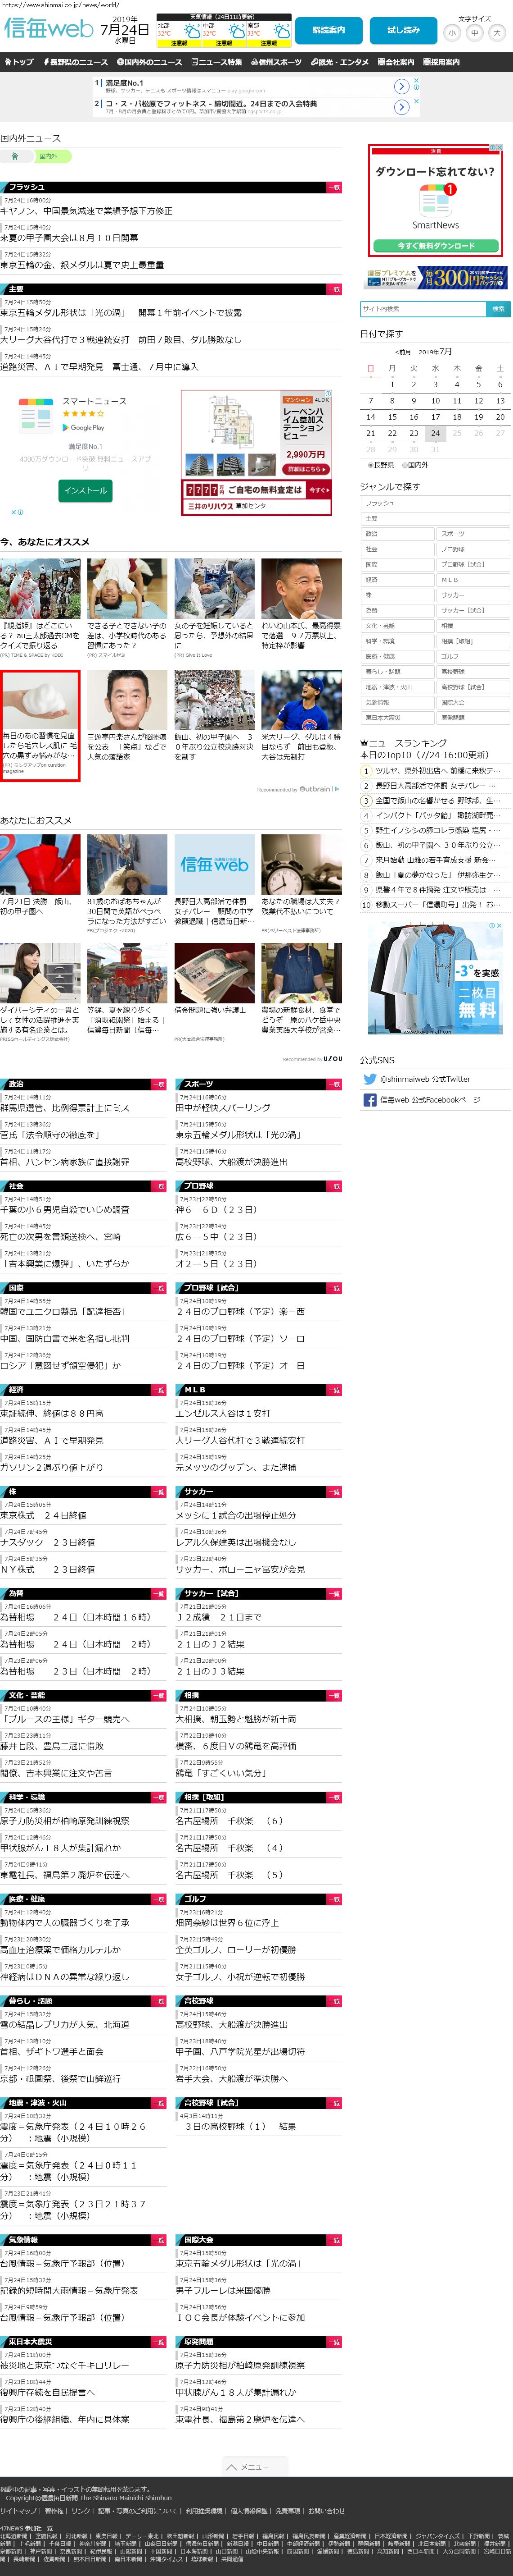Open 一覧 list button for フラッシュ section

tap(334, 187)
